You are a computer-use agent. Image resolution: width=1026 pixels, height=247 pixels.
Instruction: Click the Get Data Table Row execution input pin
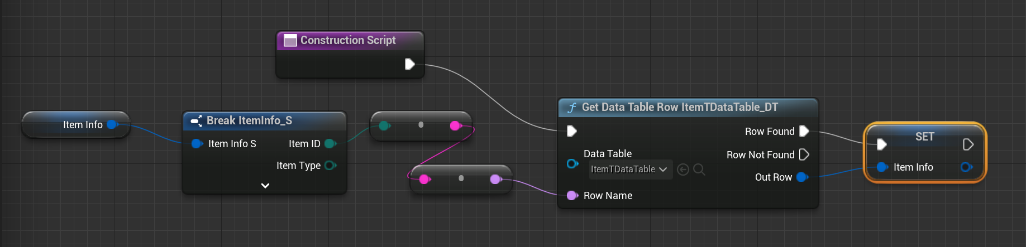pyautogui.click(x=572, y=131)
